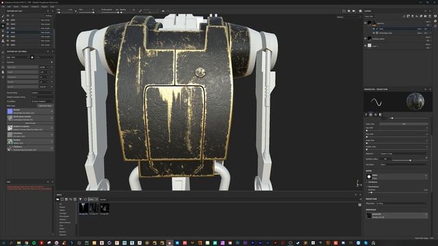The image size is (438, 246).
Task: Click the Bake Mesh Maps button
Action: click(45, 106)
